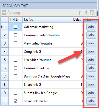Viewport: 99px width, 108px height.
Task: Click Join for Share link G+ row 8
Action: (91, 84)
